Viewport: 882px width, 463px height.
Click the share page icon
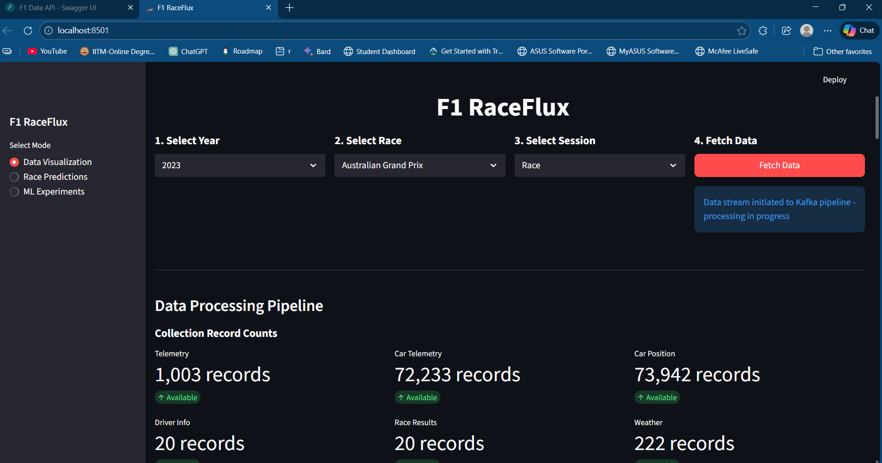click(786, 30)
